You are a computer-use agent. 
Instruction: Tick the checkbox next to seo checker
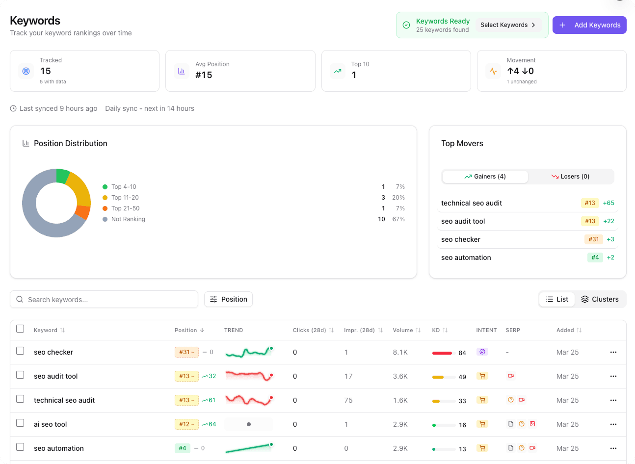[20, 352]
